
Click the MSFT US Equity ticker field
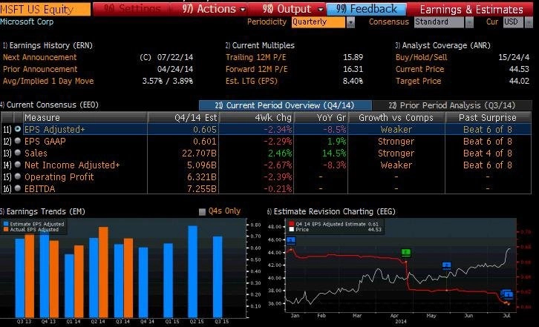(45, 10)
